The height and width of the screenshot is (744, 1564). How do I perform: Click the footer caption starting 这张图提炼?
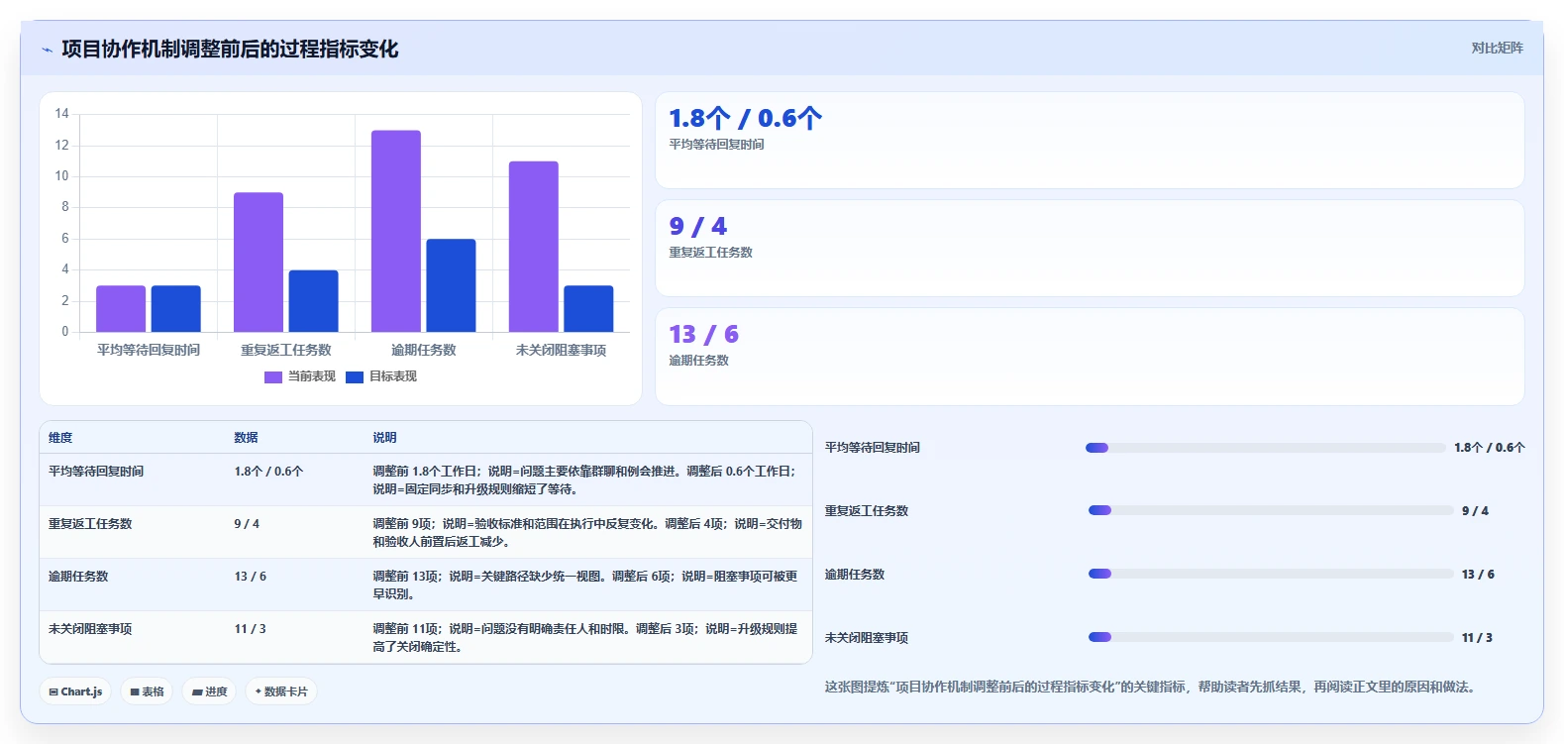1152,687
